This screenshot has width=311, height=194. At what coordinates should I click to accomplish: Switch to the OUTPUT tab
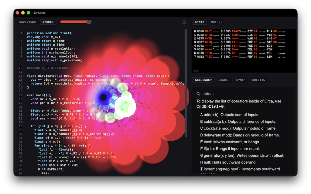click(217, 22)
